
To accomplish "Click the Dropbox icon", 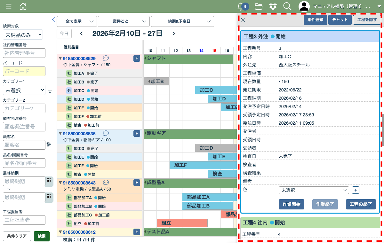I will (x=273, y=6).
